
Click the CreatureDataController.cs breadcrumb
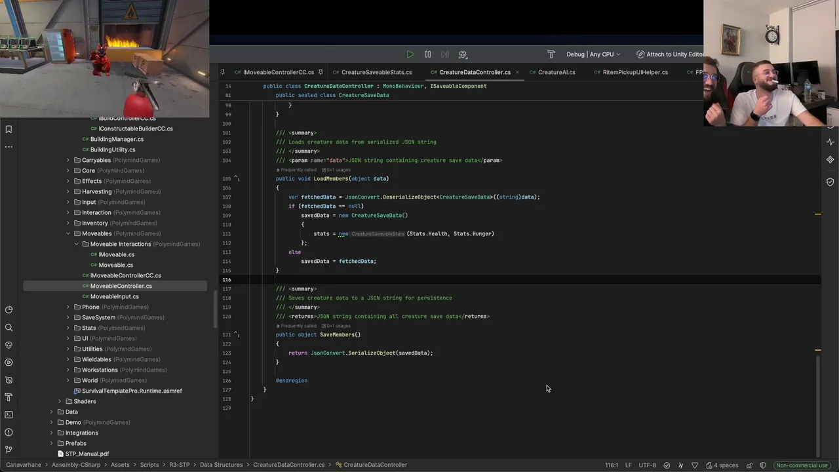click(289, 465)
